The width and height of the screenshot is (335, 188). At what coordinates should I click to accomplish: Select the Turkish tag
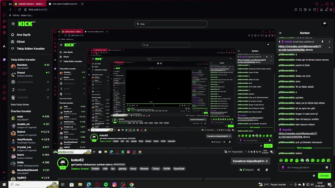coord(95,169)
